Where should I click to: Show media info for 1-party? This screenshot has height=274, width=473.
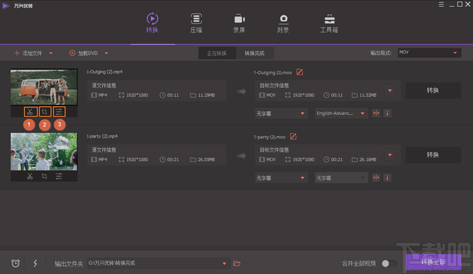tap(388, 178)
